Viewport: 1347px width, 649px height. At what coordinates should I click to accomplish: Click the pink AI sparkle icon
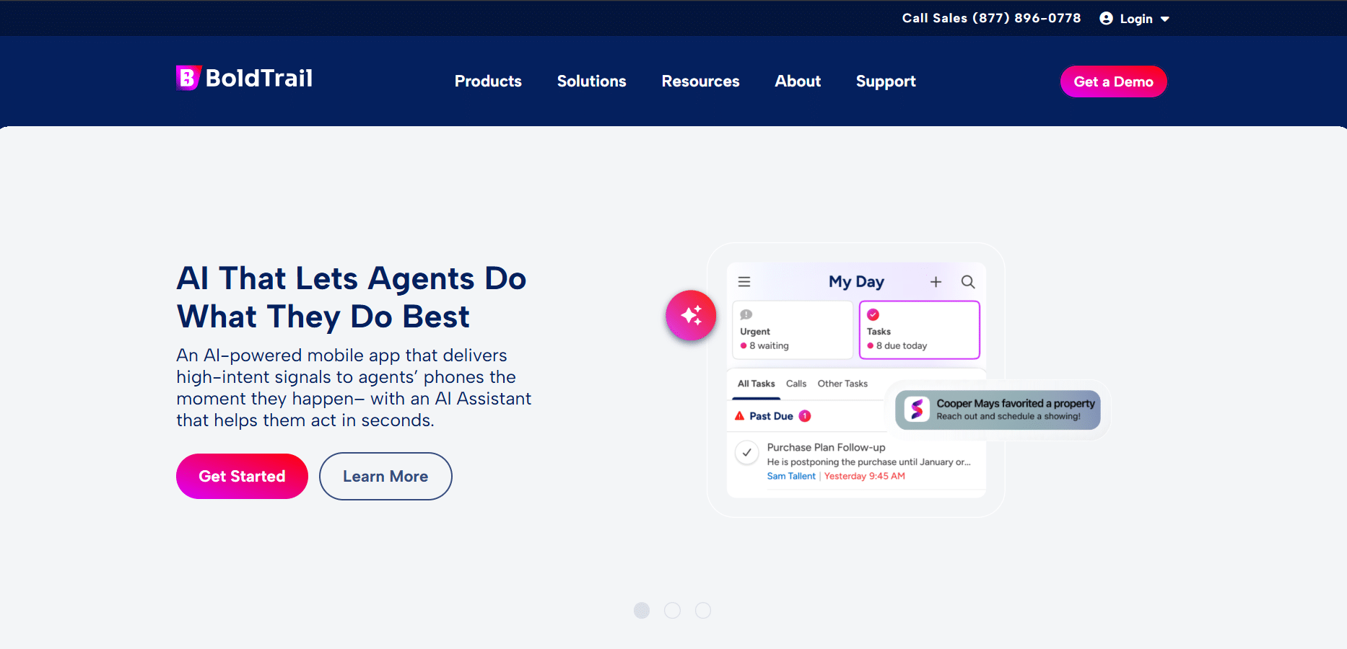point(691,315)
